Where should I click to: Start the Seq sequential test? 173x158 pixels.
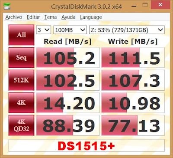(21, 57)
